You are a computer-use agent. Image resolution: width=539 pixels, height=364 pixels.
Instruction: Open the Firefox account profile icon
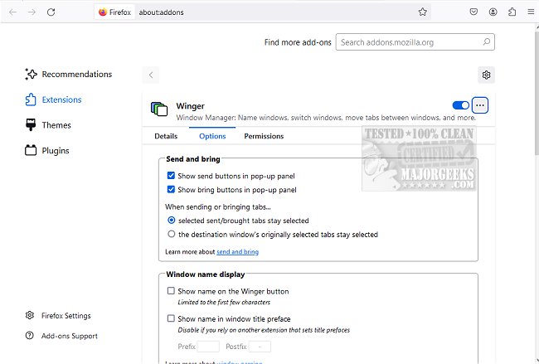493,12
